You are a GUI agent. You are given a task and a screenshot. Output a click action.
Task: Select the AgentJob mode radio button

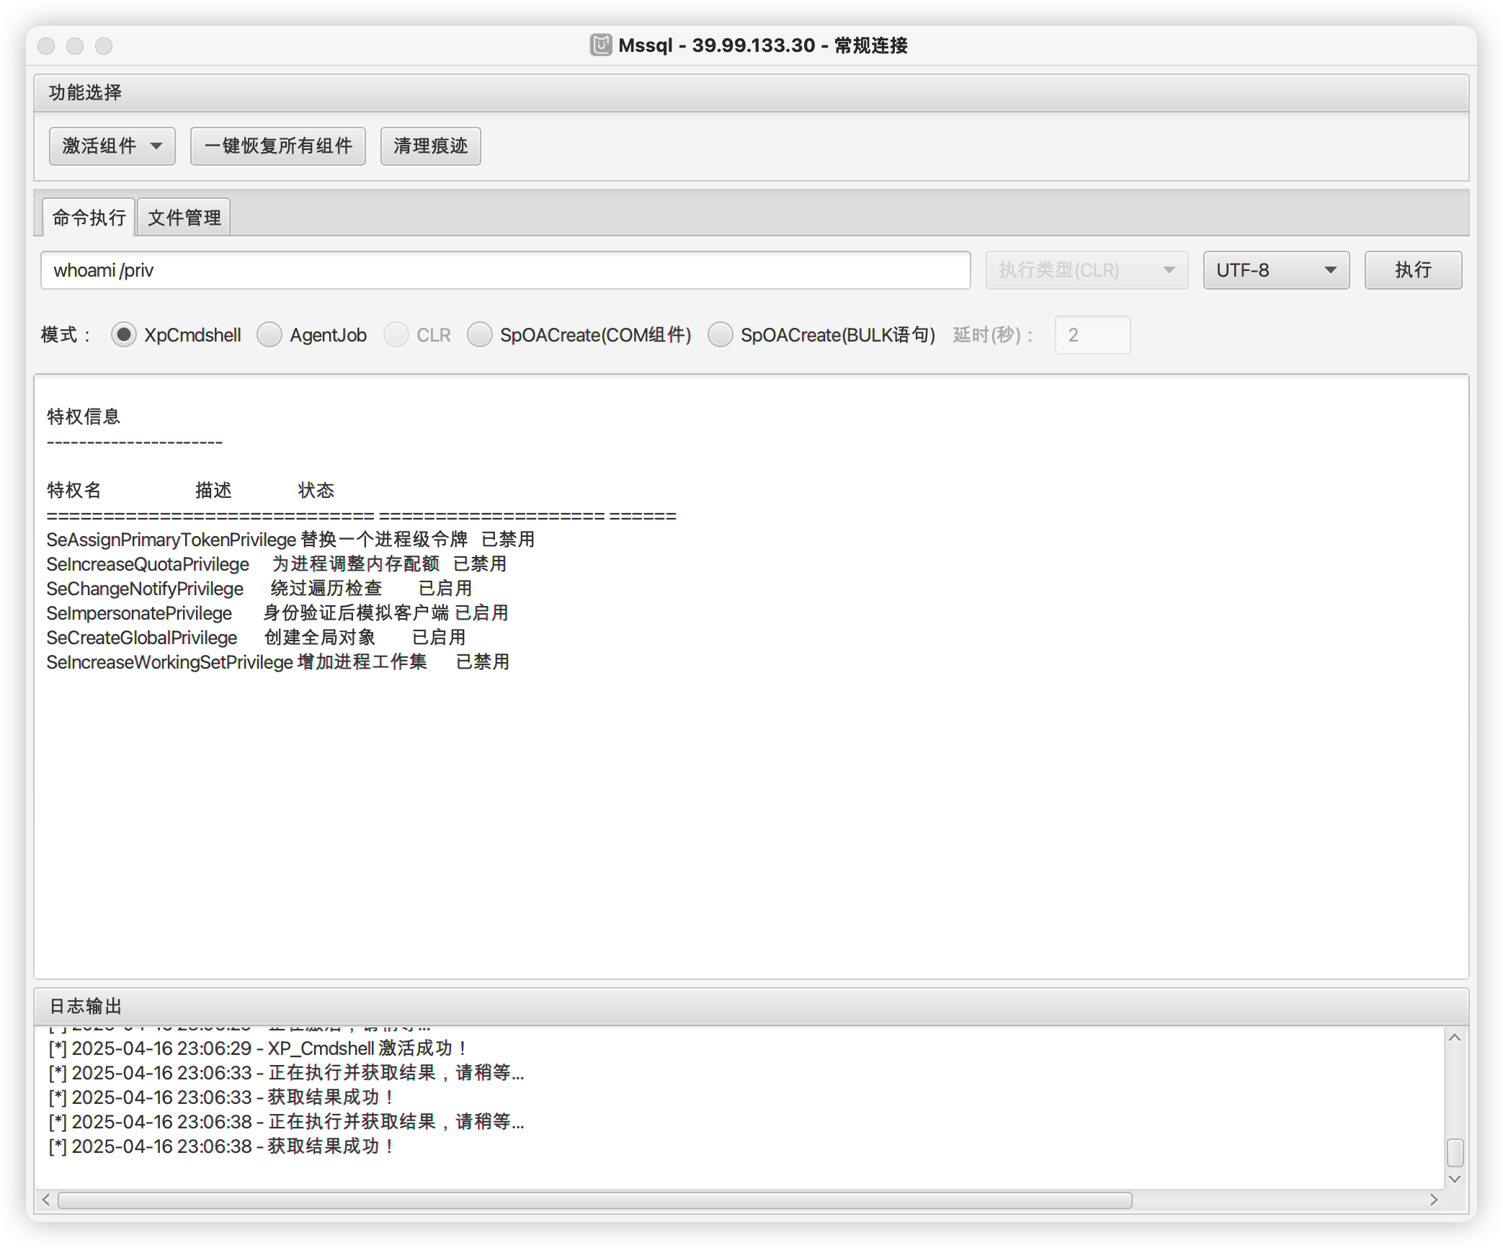pyautogui.click(x=269, y=335)
